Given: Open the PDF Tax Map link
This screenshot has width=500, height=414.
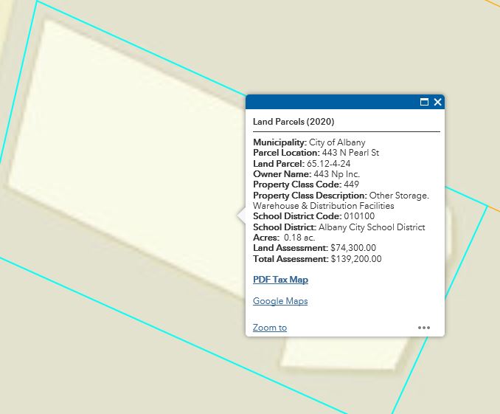Looking at the screenshot, I should click(280, 280).
